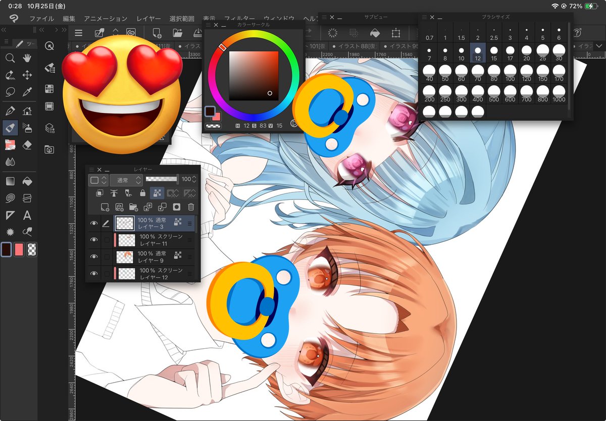Select the Zoom magnifier tool
Screen dimensions: 606x421
click(10, 58)
